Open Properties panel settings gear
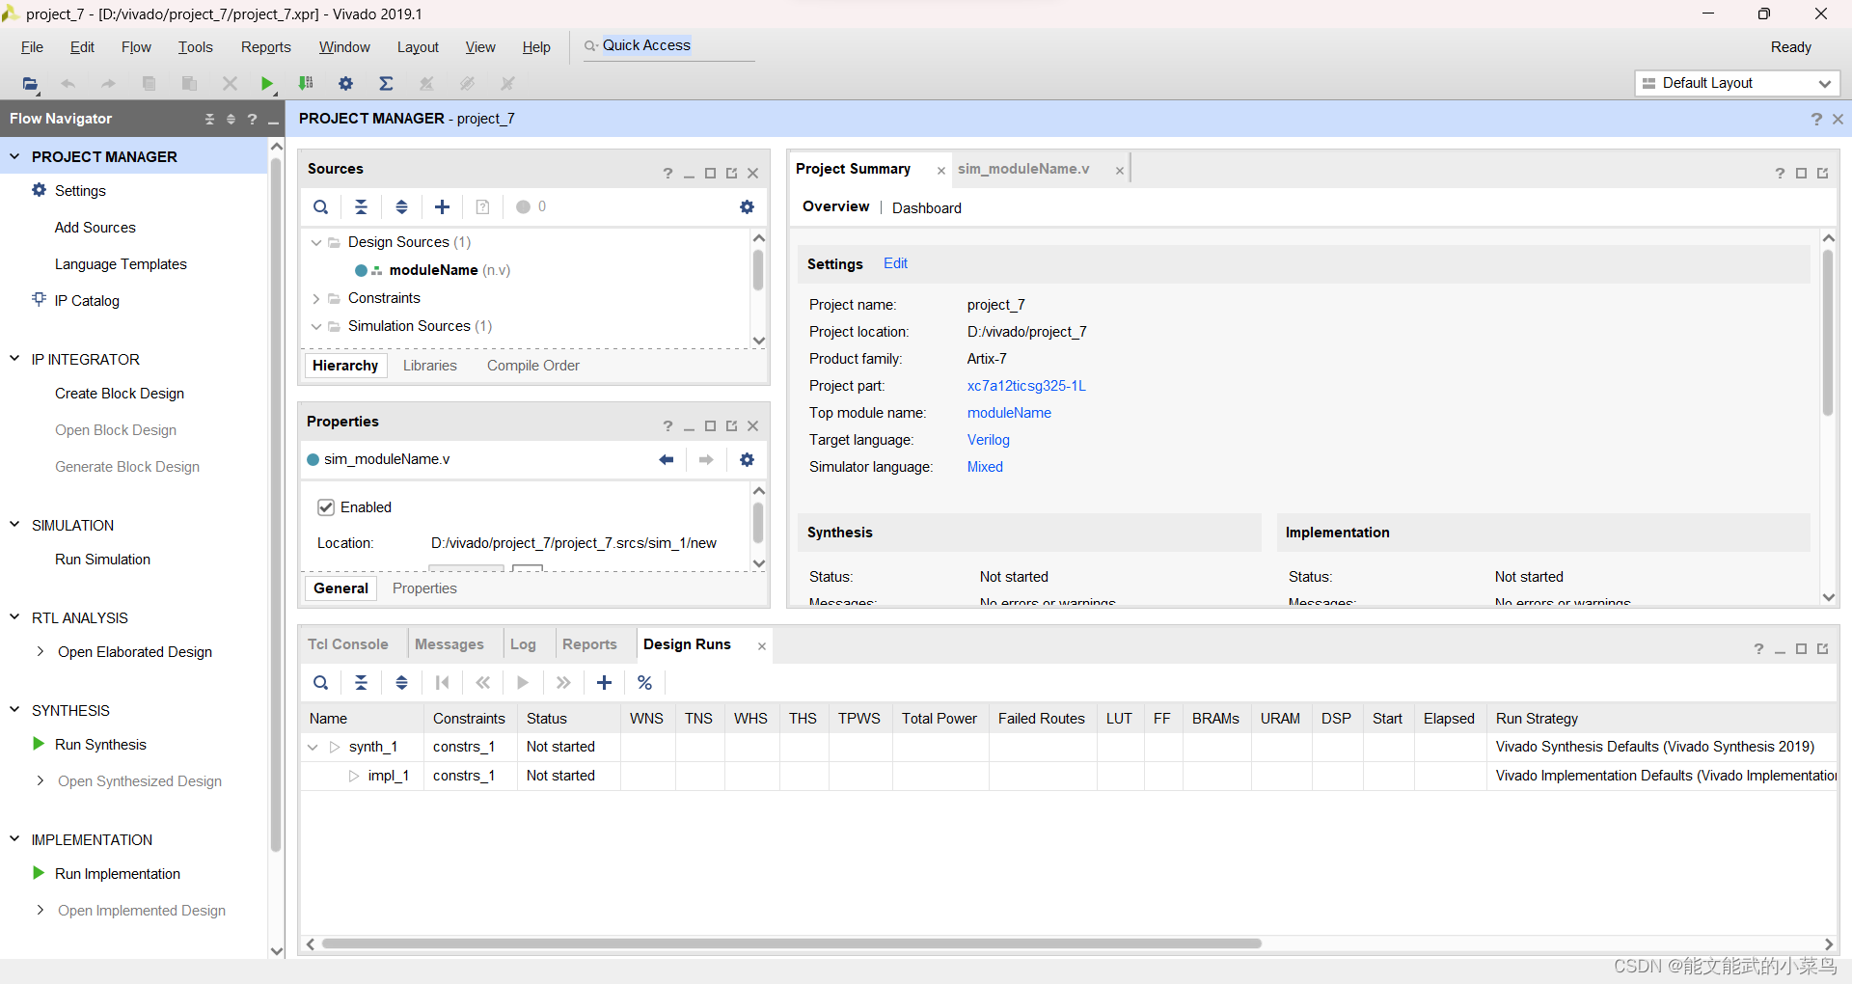This screenshot has height=984, width=1852. 747,459
